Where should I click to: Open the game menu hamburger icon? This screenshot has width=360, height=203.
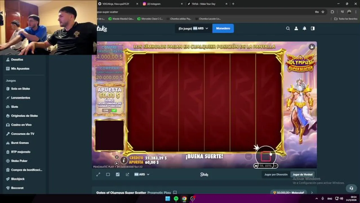[117, 157]
